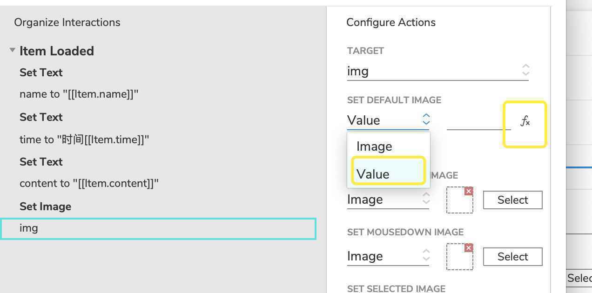Click the mousedown image preview box
The width and height of the screenshot is (592, 293).
(460, 257)
